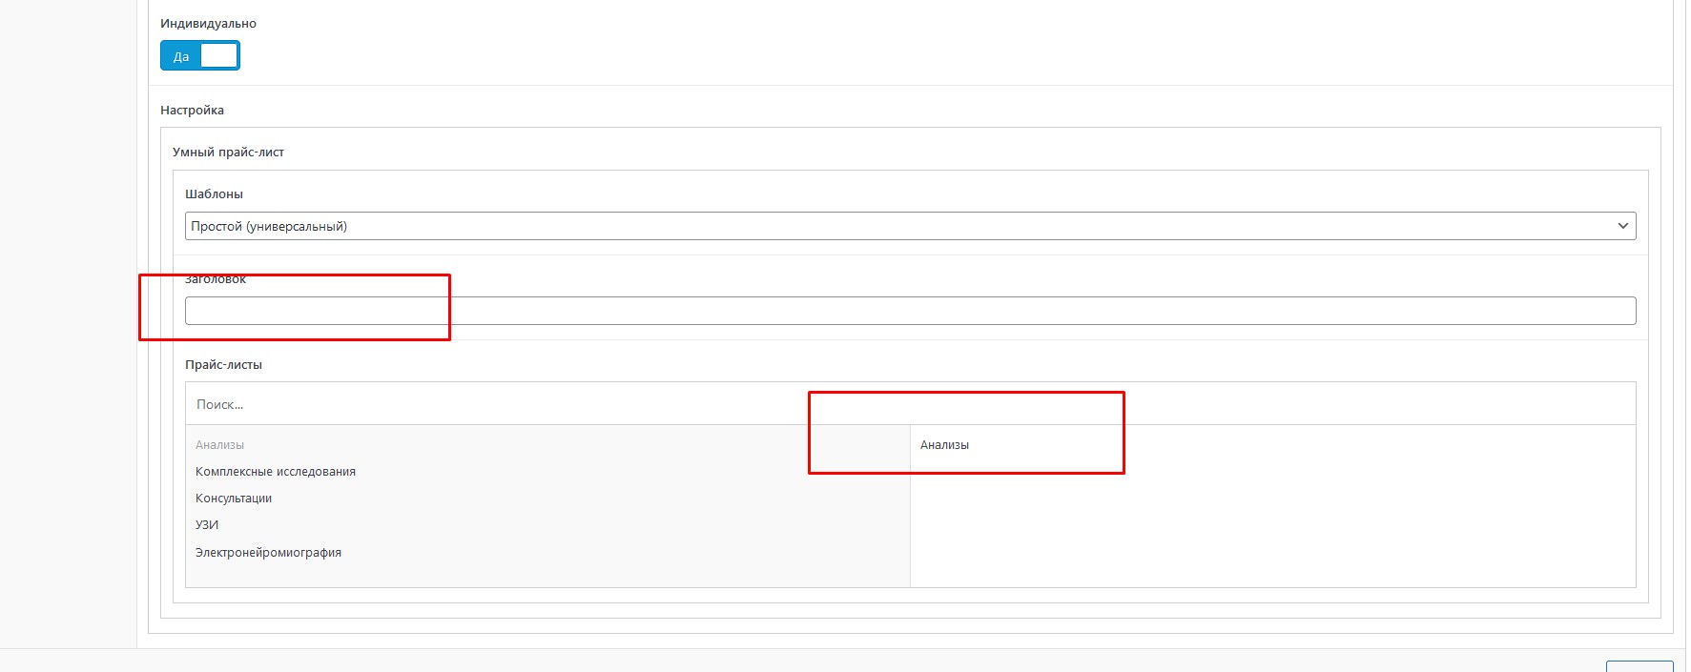Screen dimensions: 1691x672
Task: Click the white knob of the Да switch
Action: coord(219,56)
